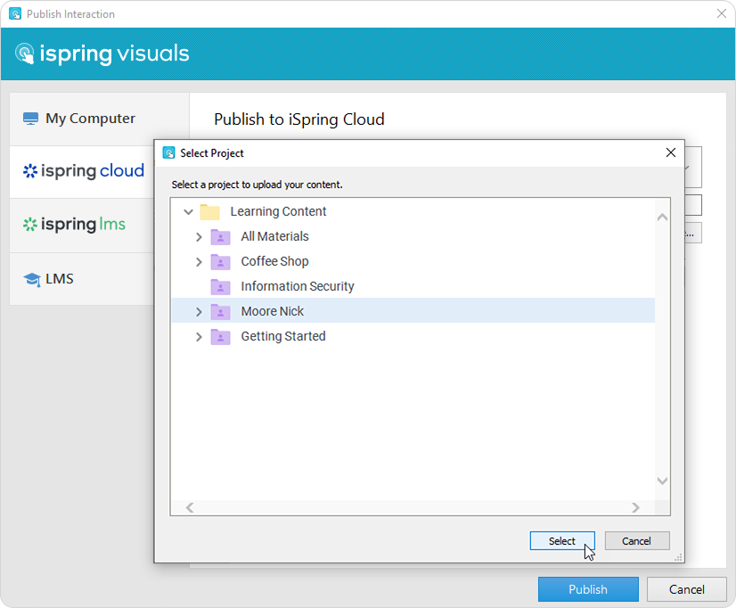Click the Moore Nick folder icon

point(220,311)
